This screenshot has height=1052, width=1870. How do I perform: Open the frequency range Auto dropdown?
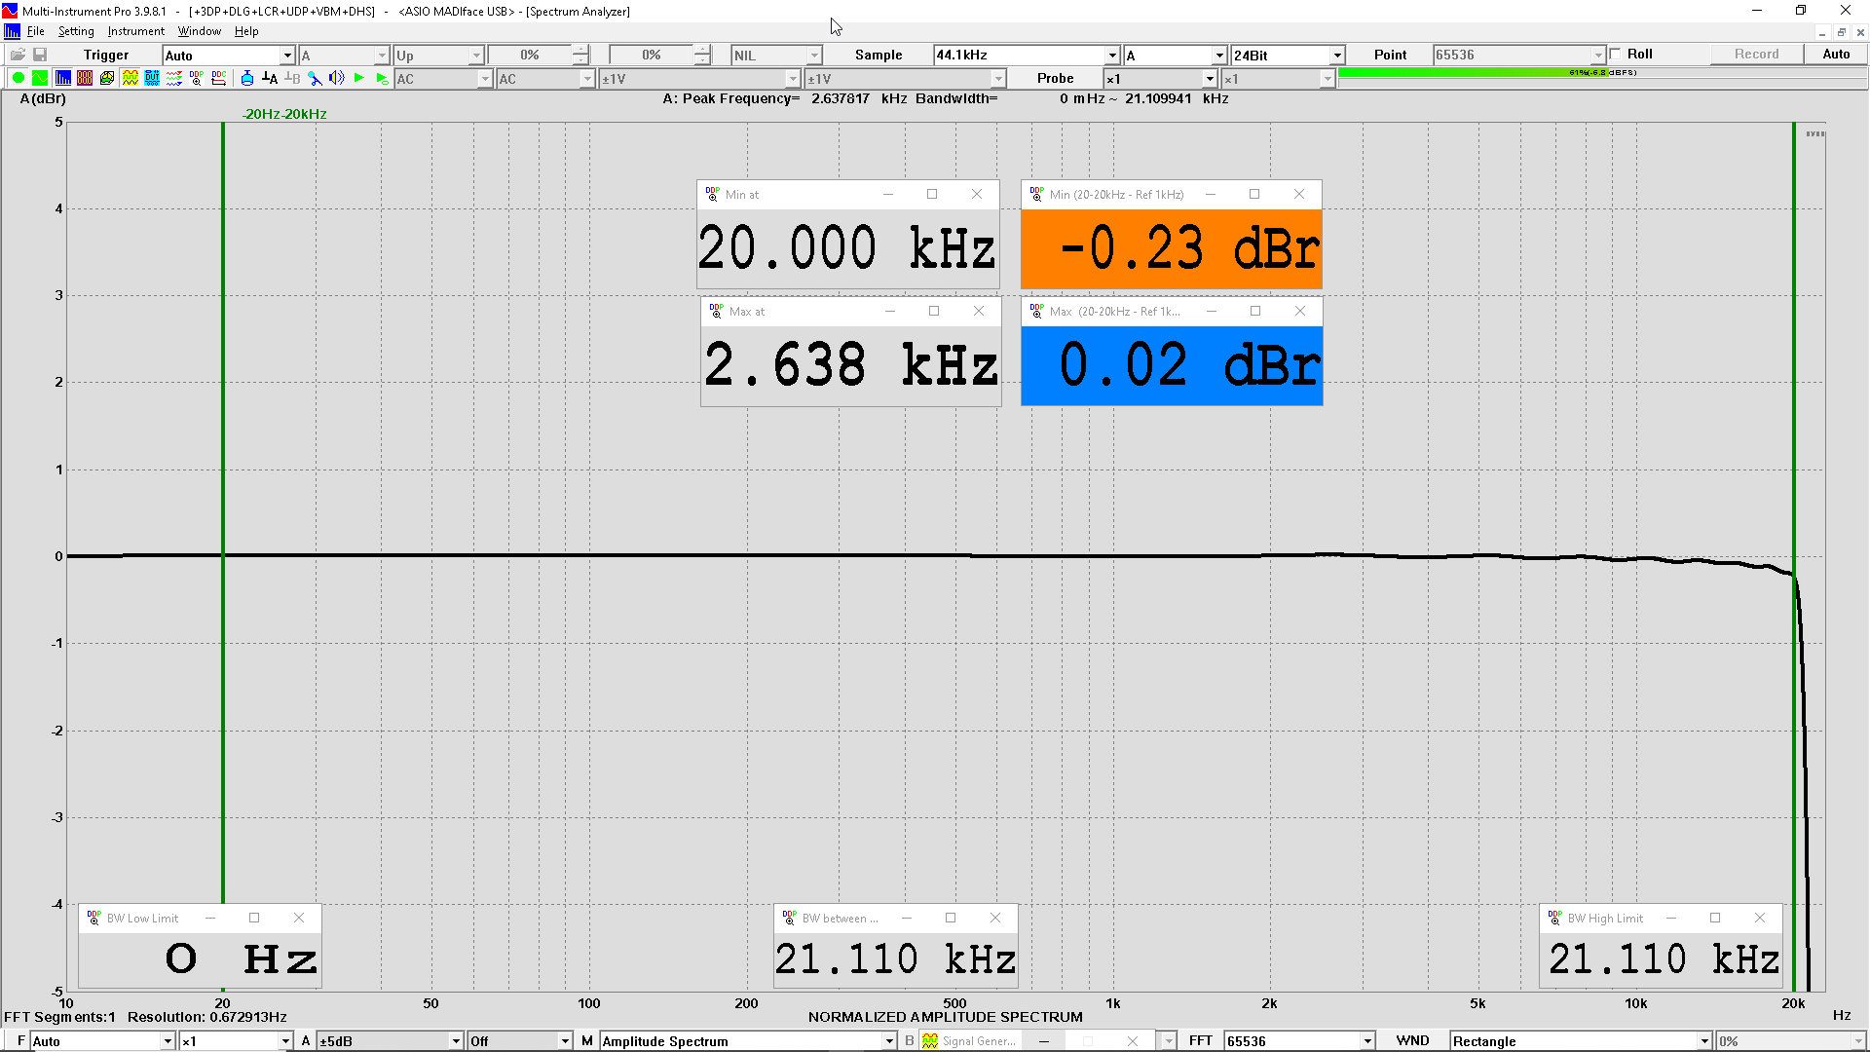[x=102, y=1041]
